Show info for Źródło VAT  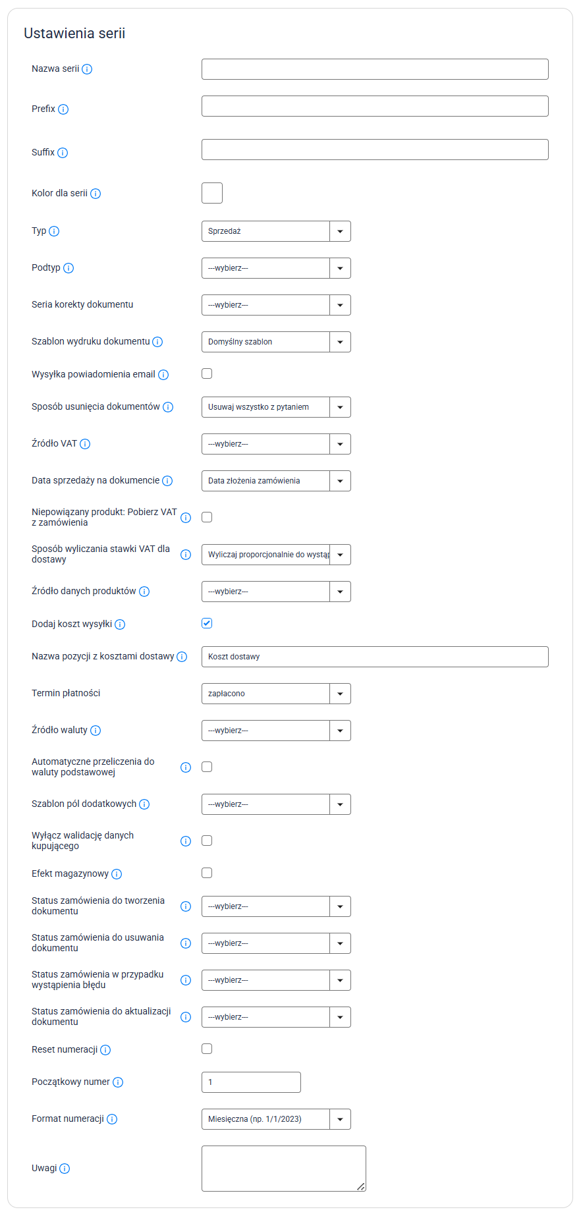85,444
